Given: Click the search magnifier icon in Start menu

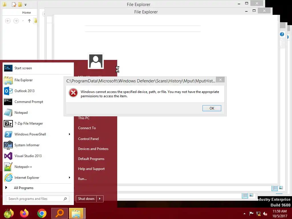Looking at the screenshot, I should coord(65,199).
